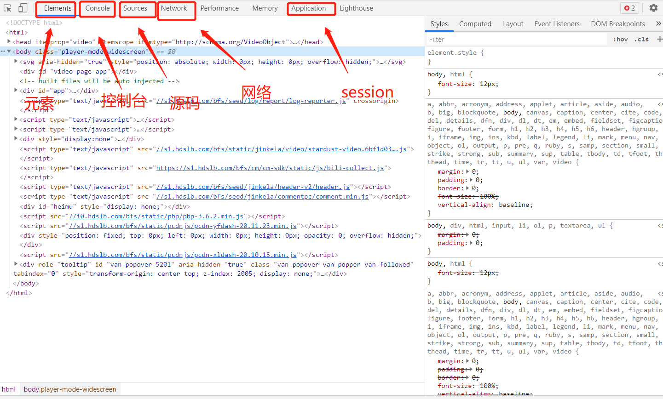Expand the div role="tooltip" node
This screenshot has width=663, height=399.
(16, 264)
